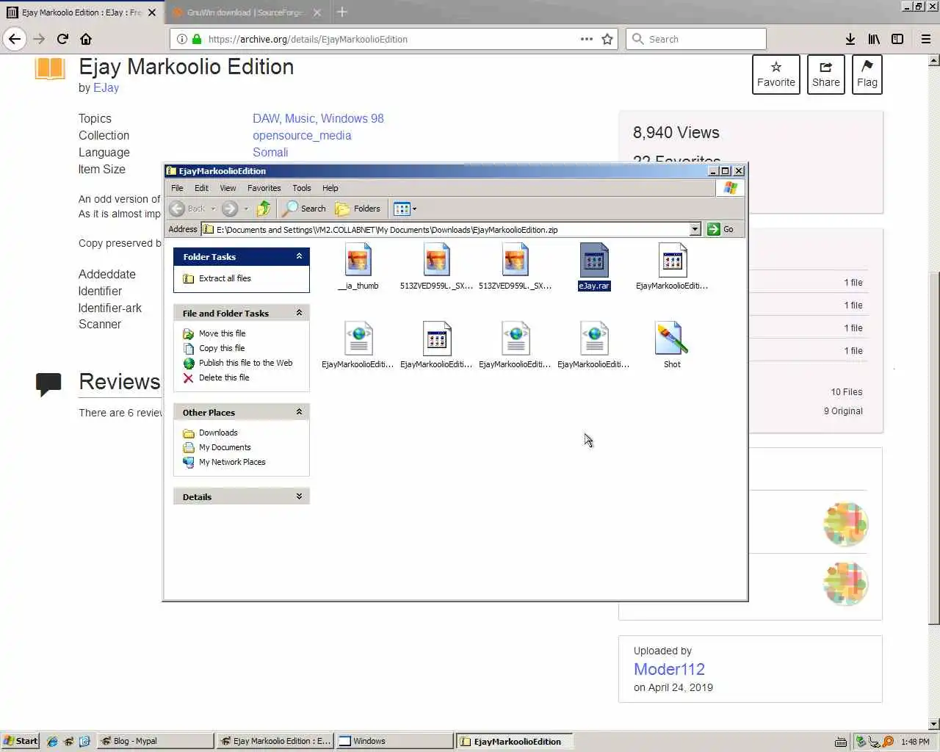Switch to the GnuWin download SourceForge tab
Screen dimensions: 940x752
tap(247, 12)
